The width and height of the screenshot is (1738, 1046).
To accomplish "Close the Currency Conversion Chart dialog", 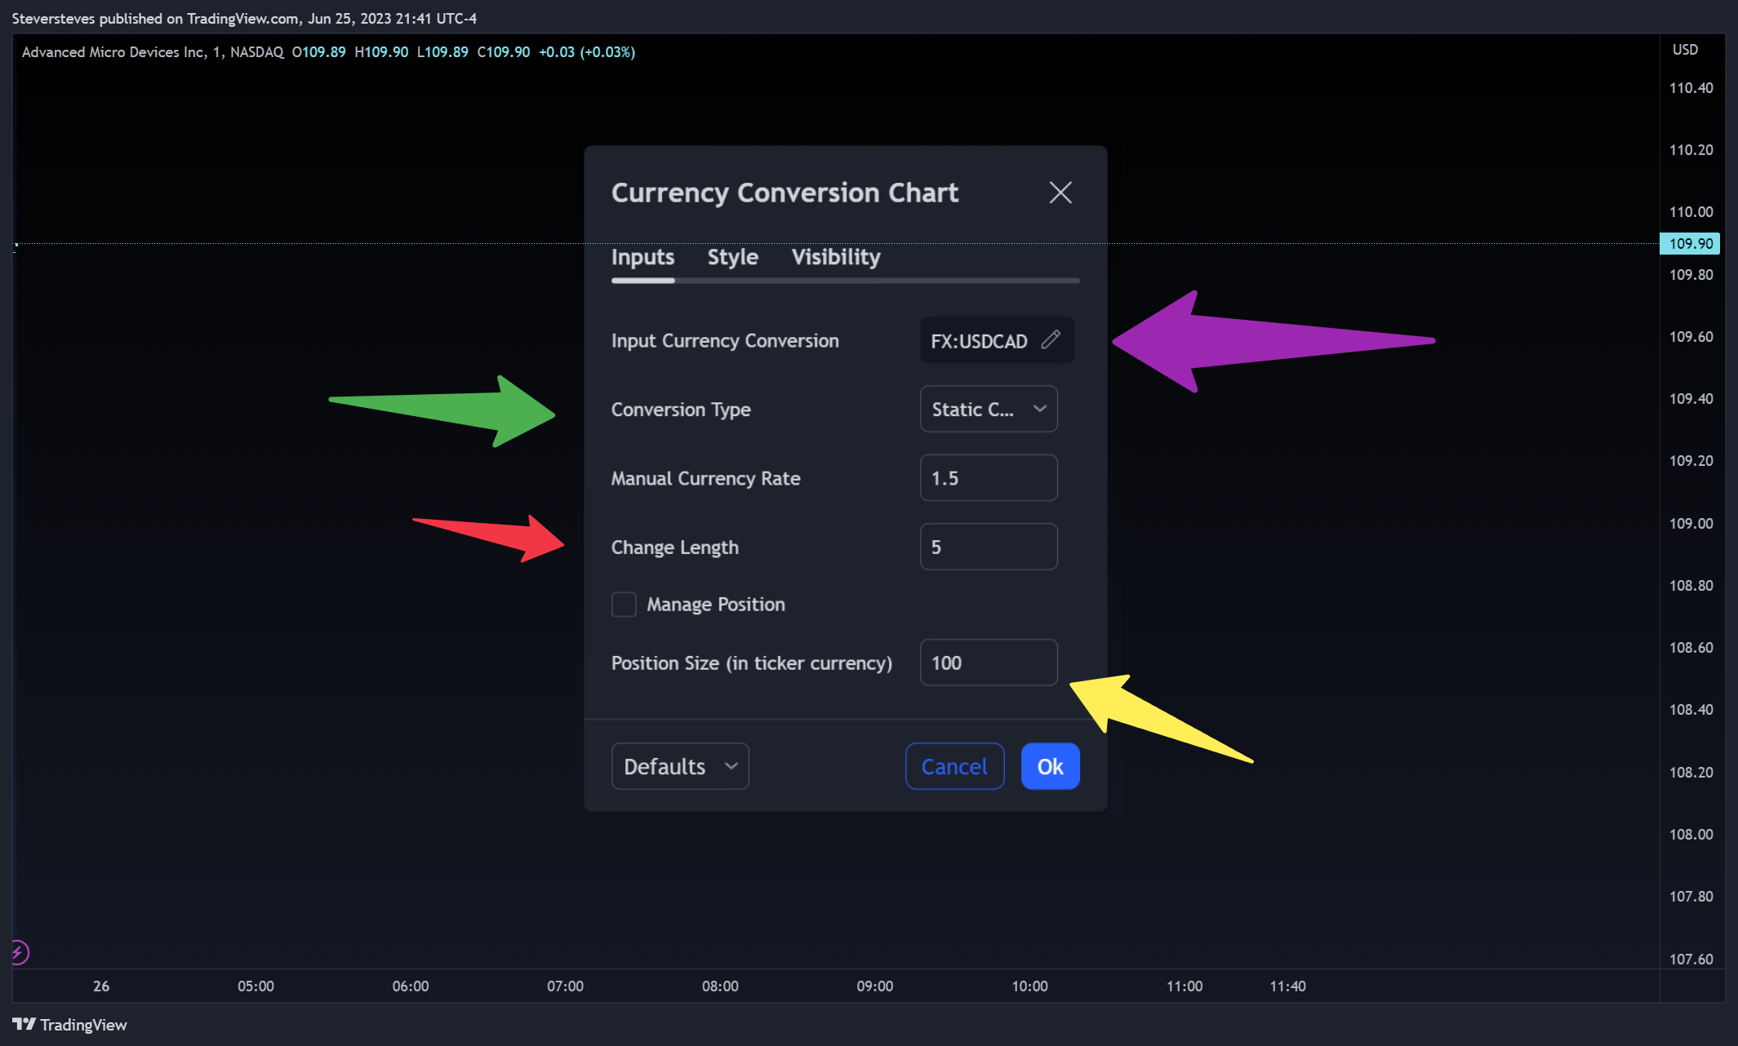I will [1060, 193].
